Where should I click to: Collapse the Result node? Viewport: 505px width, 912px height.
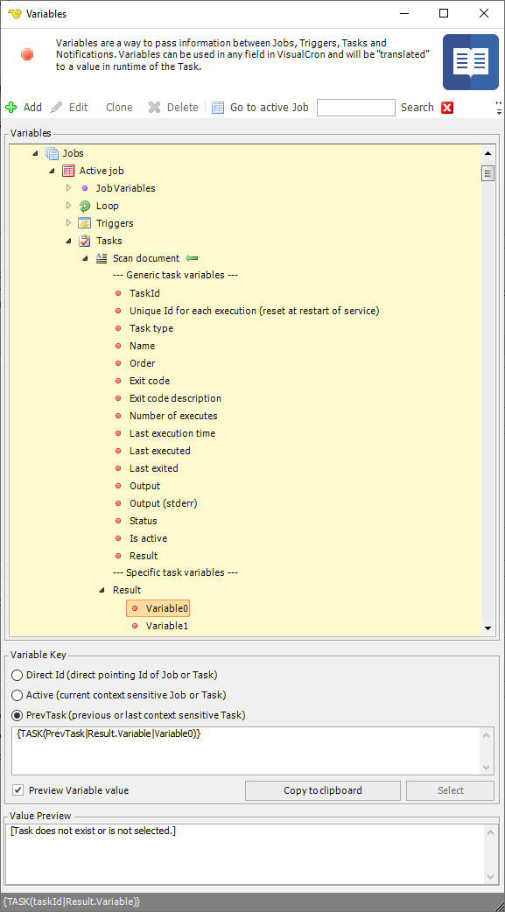(102, 591)
